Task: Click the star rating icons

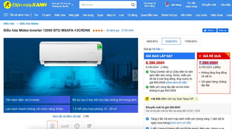Action: (99, 31)
